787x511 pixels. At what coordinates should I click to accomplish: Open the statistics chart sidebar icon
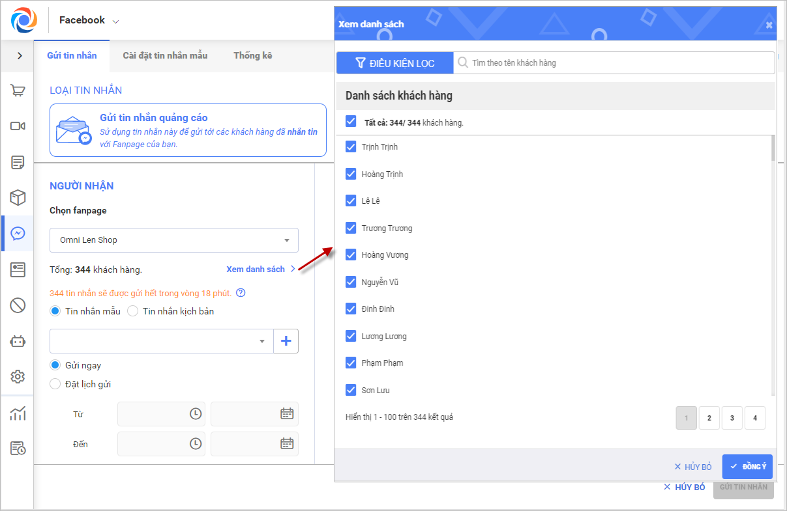[x=18, y=413]
